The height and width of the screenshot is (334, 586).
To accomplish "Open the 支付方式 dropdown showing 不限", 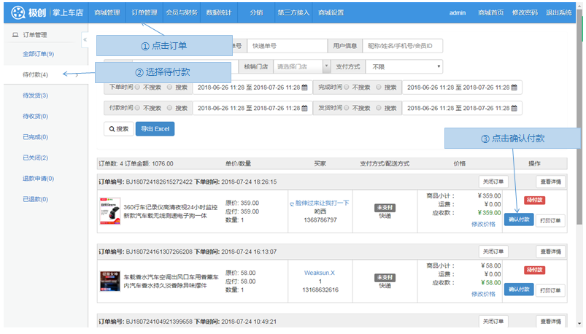I will point(405,66).
